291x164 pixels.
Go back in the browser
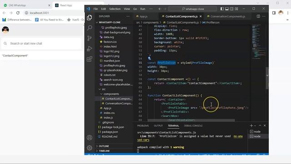[4, 13]
